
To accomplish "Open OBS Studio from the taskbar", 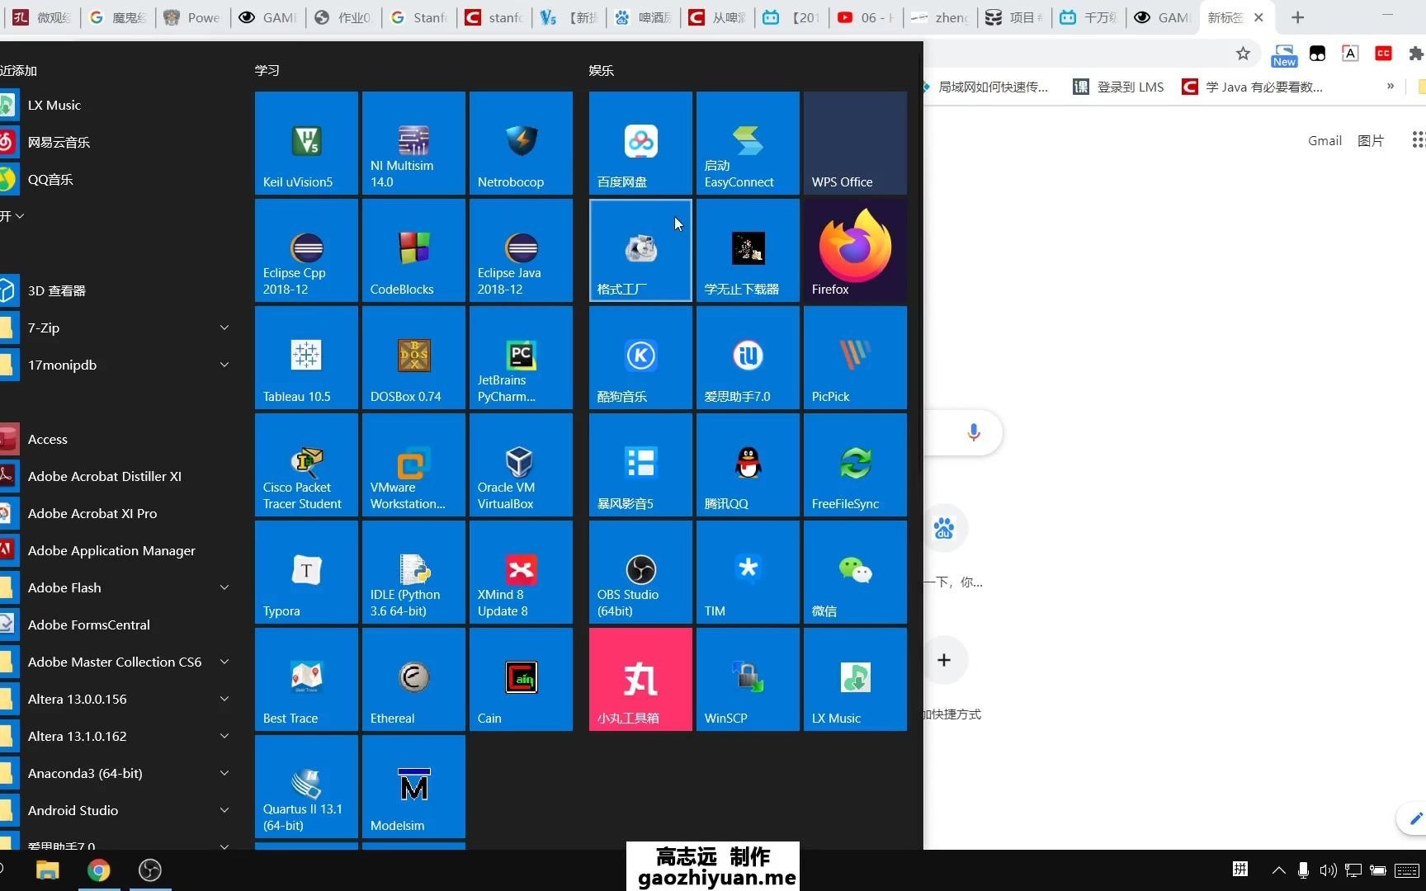I will tap(149, 870).
